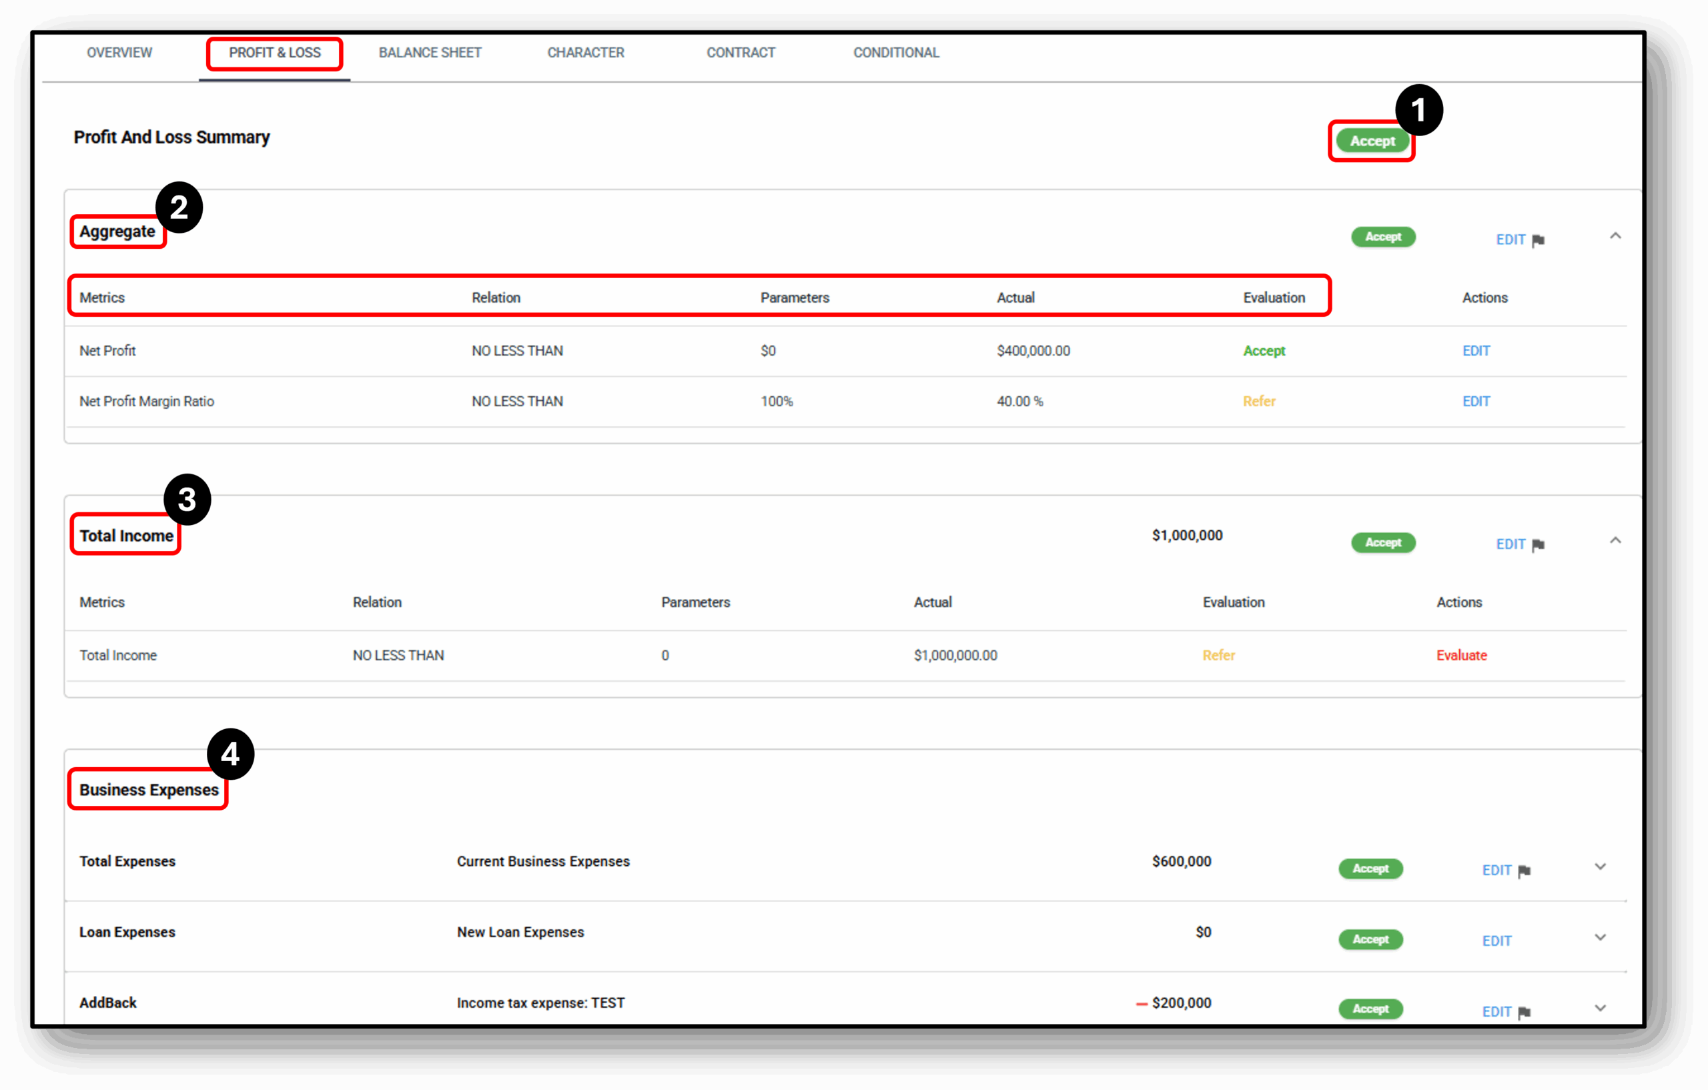The height and width of the screenshot is (1090, 1708).
Task: Open the Conditional tab
Action: [x=896, y=53]
